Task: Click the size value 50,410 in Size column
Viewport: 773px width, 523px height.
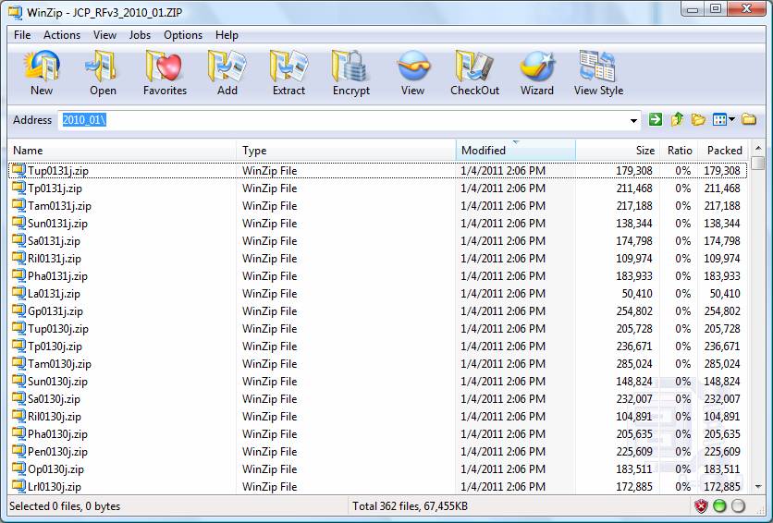Action: (x=637, y=294)
